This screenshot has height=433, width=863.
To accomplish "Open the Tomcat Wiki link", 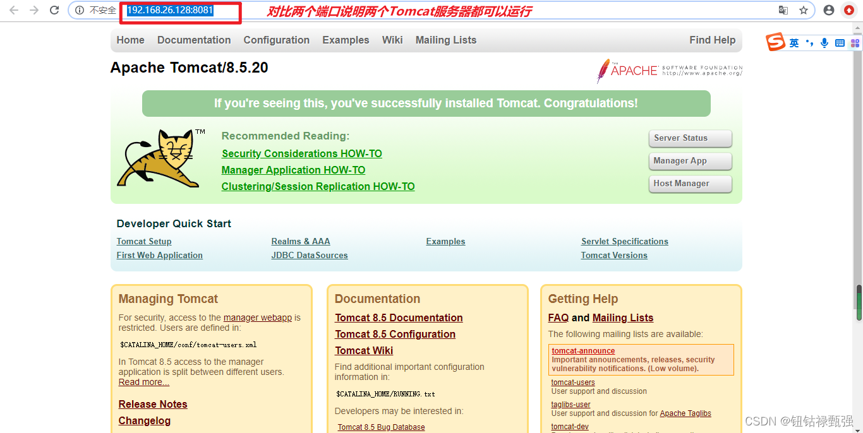I will click(364, 350).
